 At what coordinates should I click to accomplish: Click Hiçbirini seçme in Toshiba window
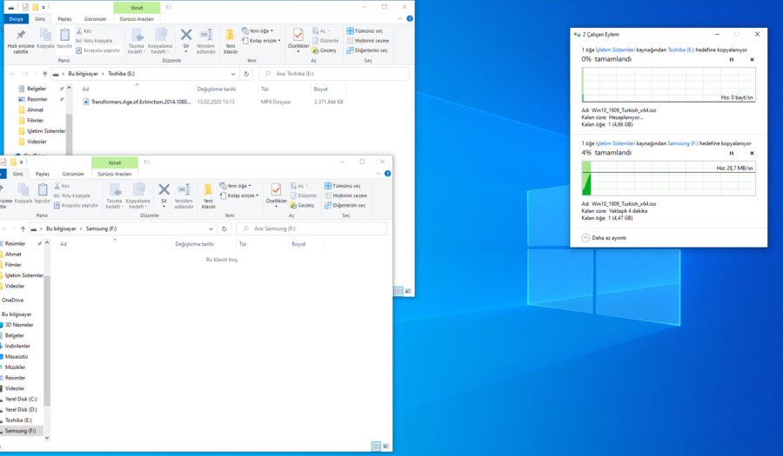coord(367,40)
